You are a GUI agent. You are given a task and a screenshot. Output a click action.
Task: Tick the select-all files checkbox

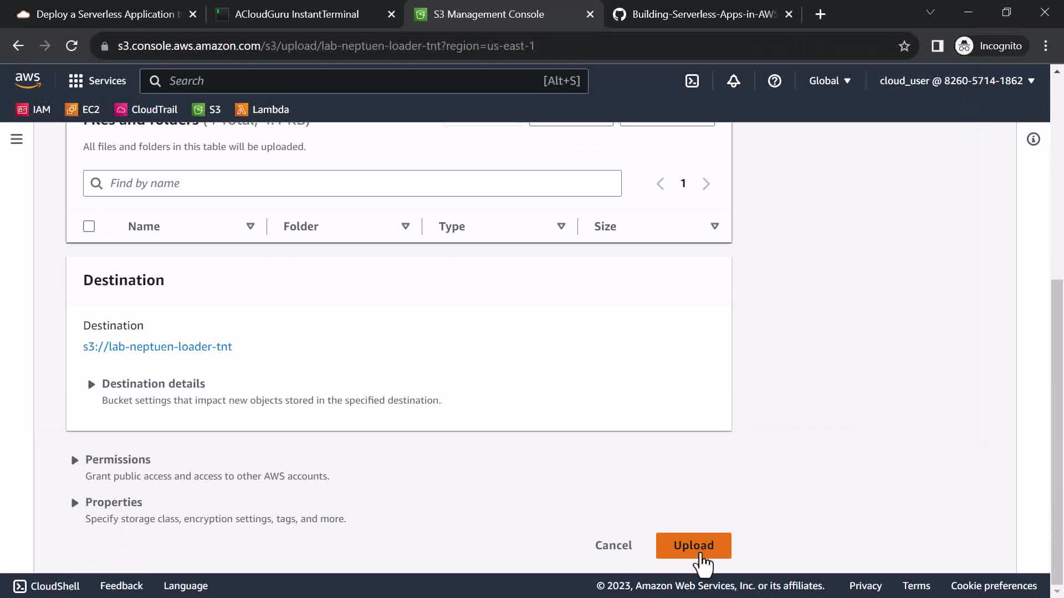pyautogui.click(x=89, y=226)
